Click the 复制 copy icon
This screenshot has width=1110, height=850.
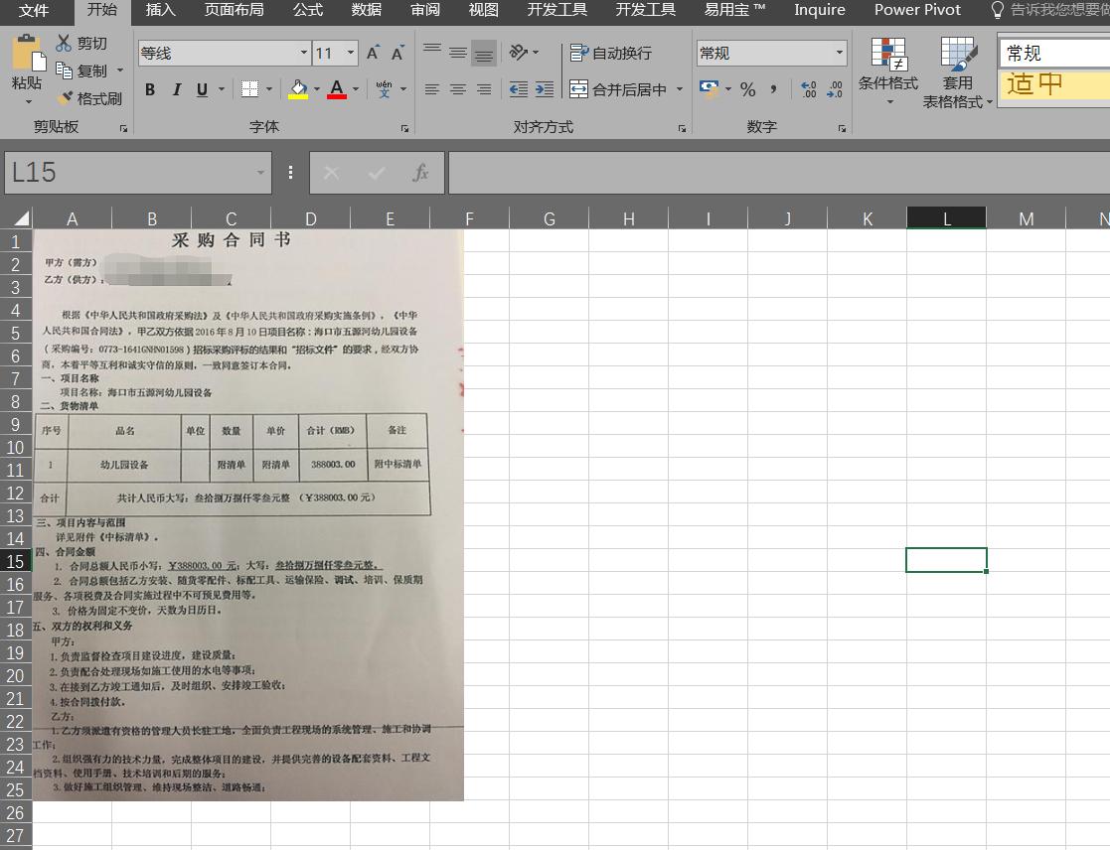coord(64,71)
